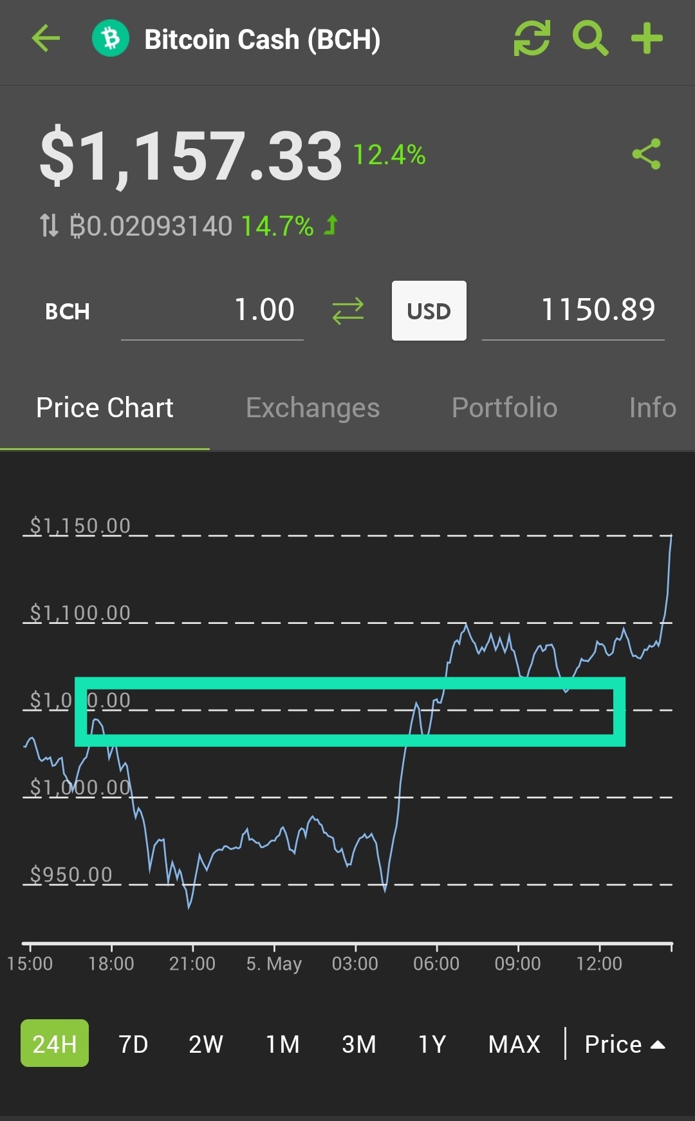695x1121 pixels.
Task: Tap the $1,150.00 axis label
Action: [80, 525]
